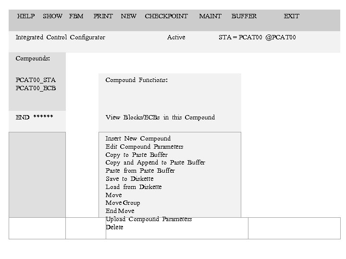
Task: Select Load from Diskette option
Action: (133, 187)
